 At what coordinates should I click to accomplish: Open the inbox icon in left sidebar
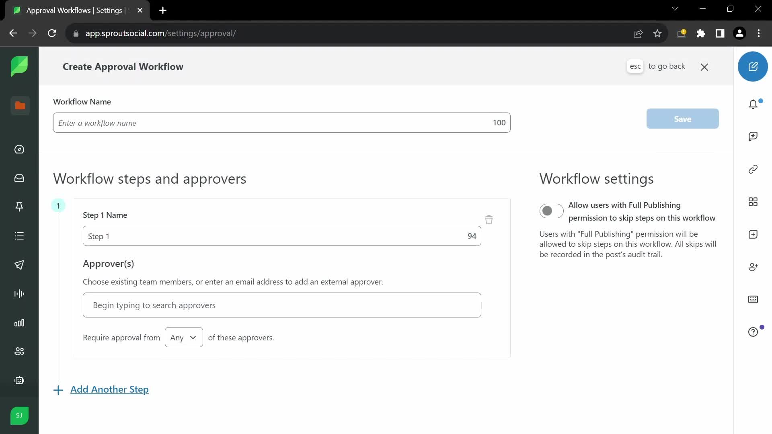point(19,178)
